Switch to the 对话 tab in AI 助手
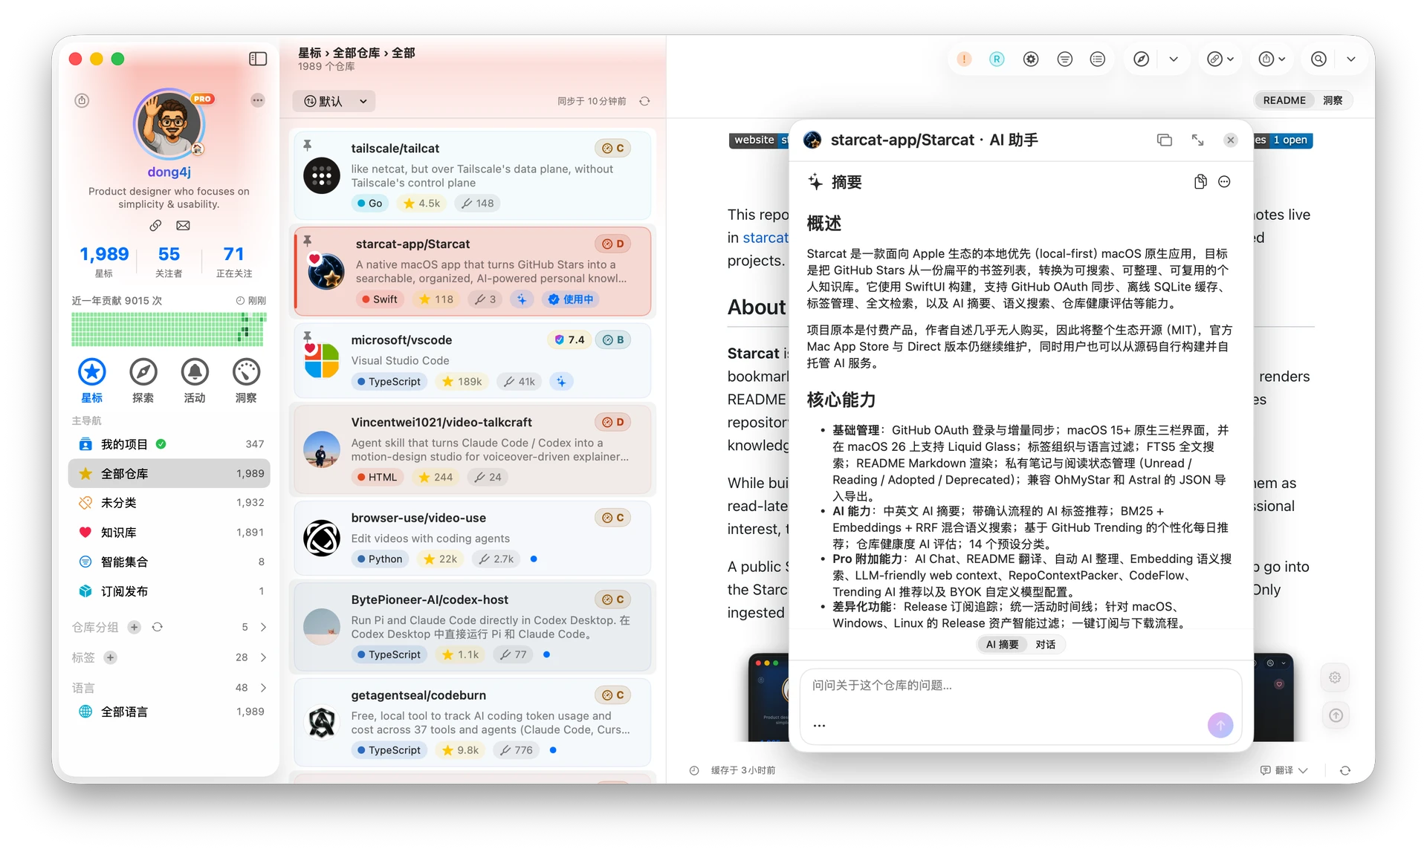1427x852 pixels. pos(1046,645)
